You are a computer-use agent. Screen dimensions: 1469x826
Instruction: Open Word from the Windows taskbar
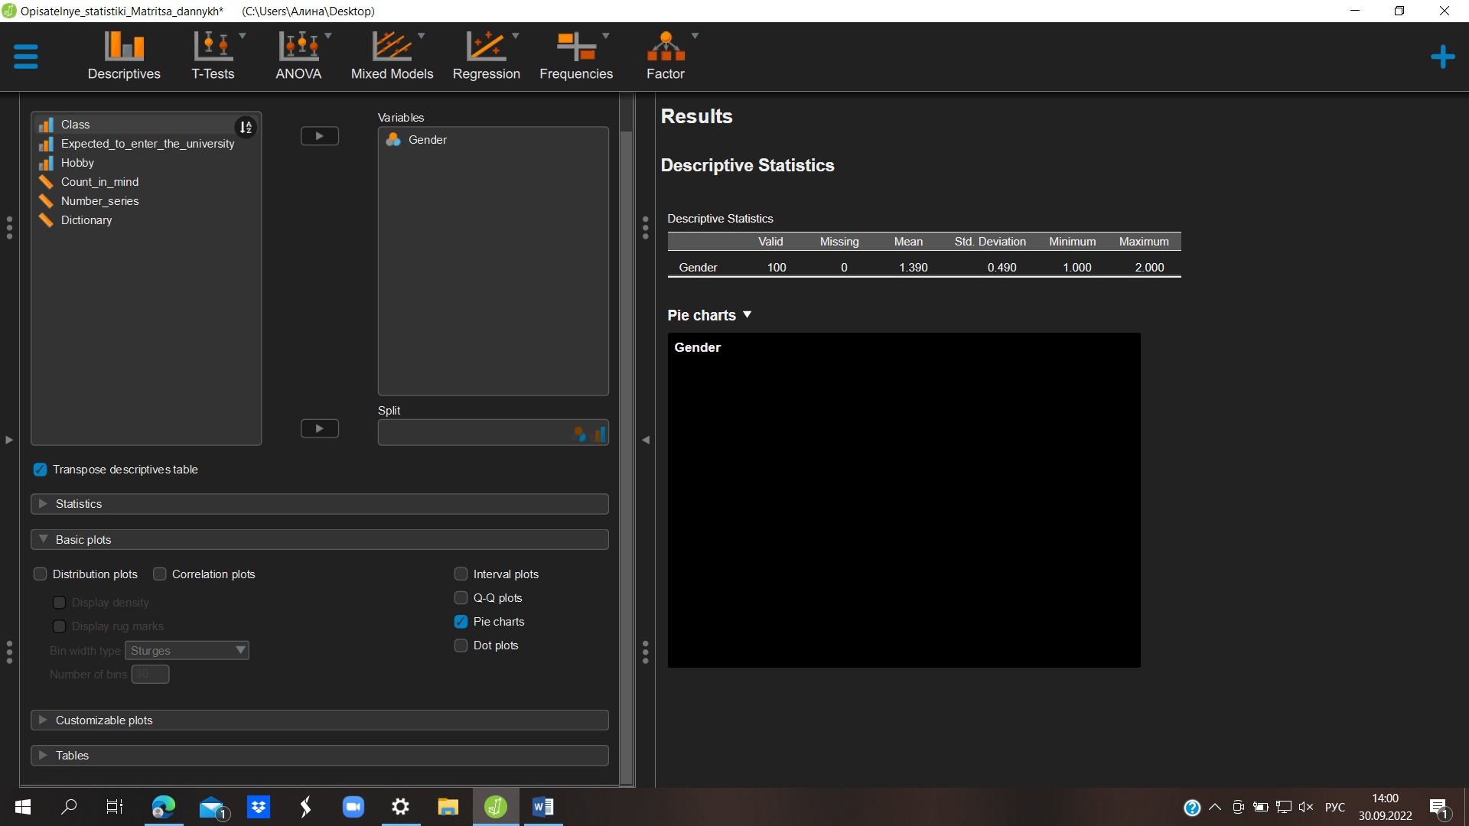543,807
